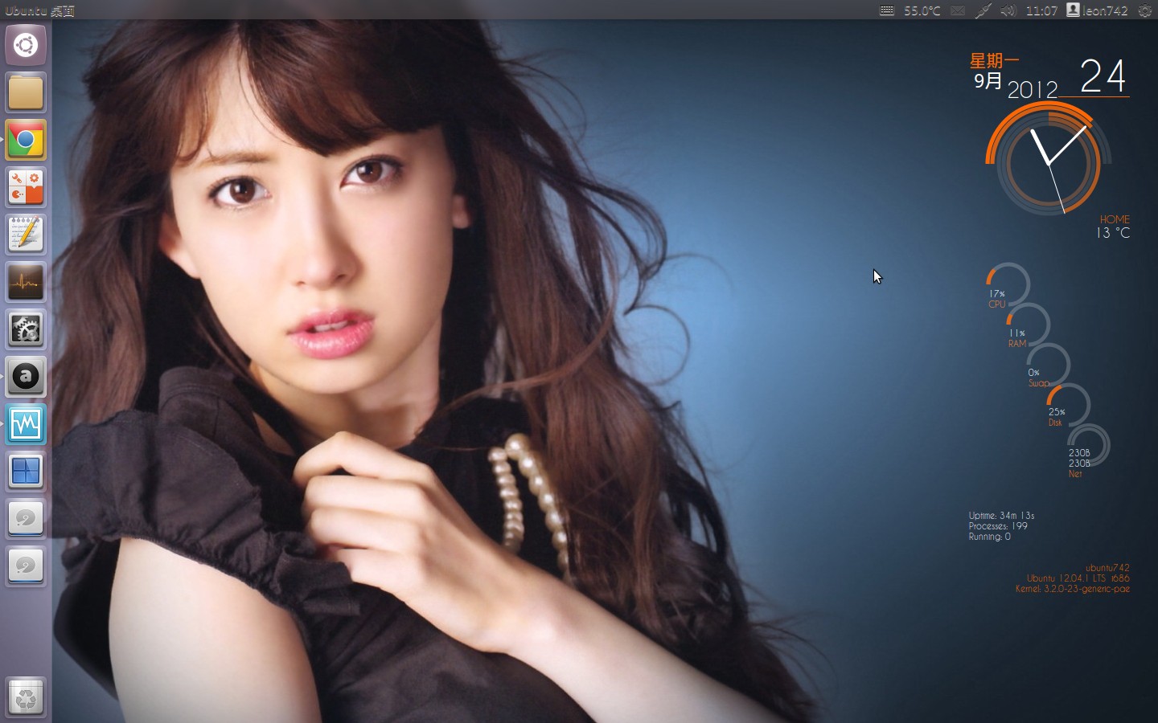
Task: Open the keyboard indicator in the top panel
Action: [887, 10]
